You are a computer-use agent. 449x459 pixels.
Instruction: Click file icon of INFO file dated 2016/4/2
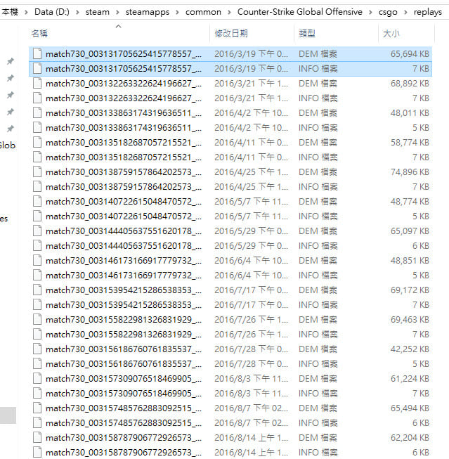[37, 128]
